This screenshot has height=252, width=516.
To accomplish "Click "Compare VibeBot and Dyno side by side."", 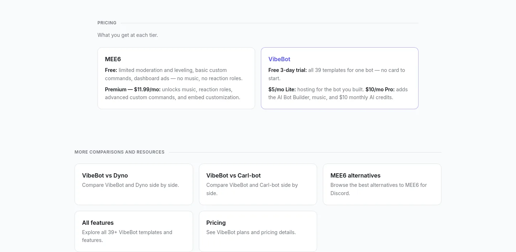I will coord(130,185).
